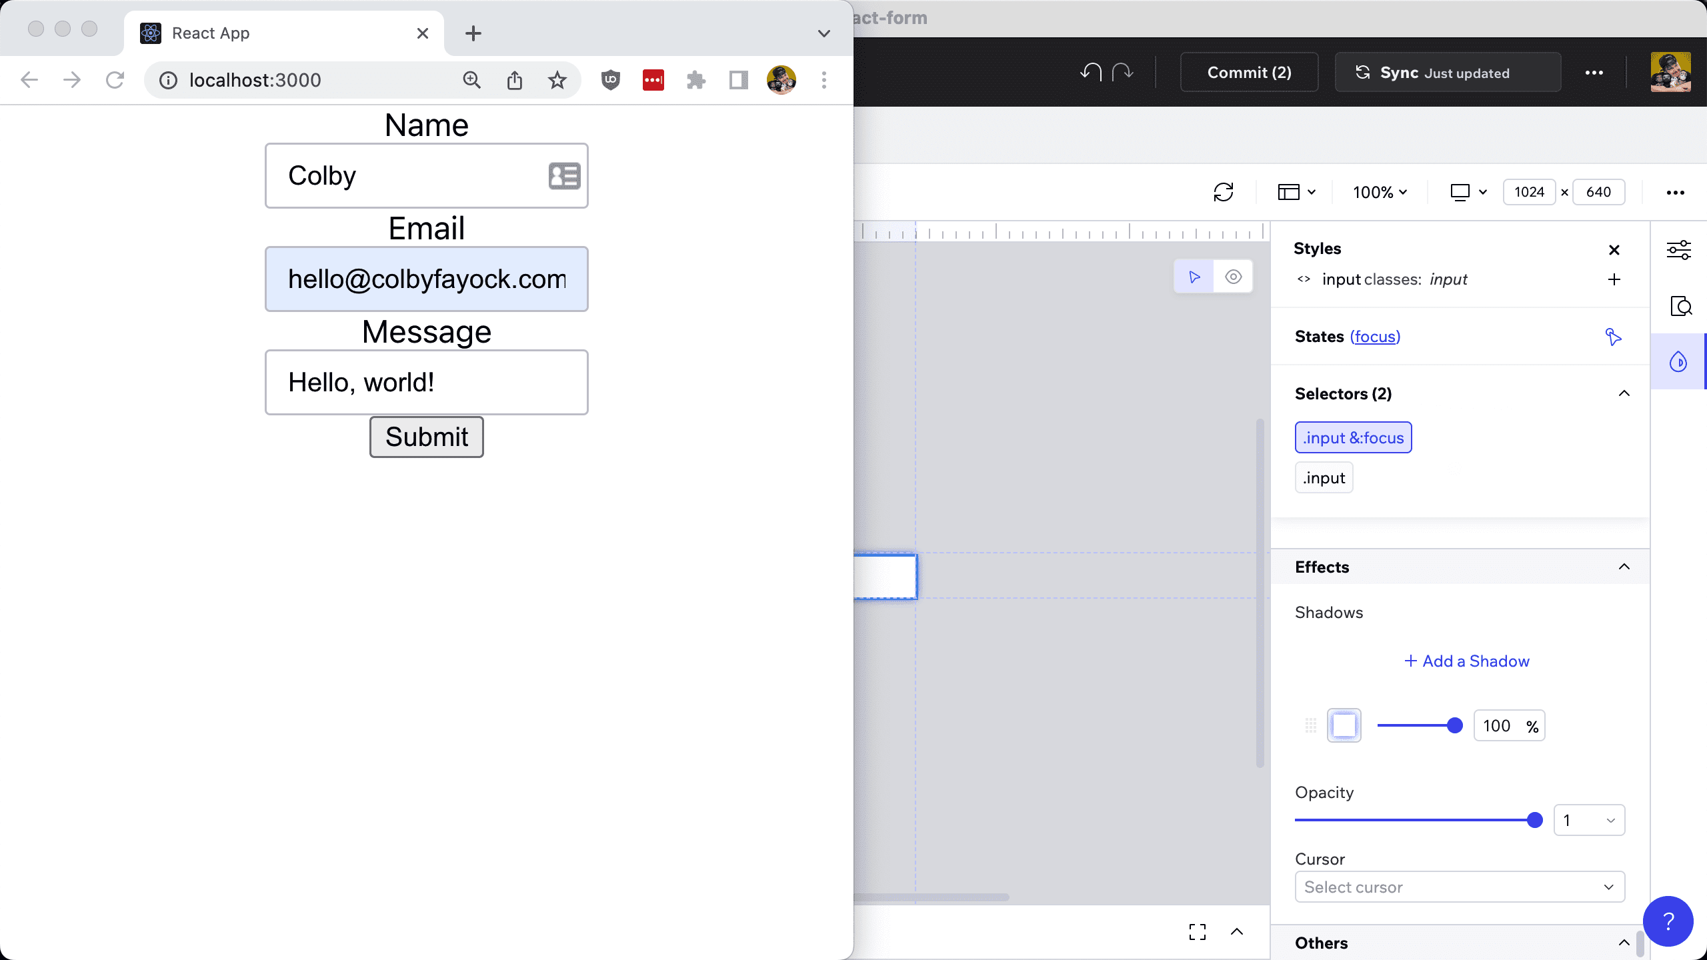Click the Opacity slider handle
This screenshot has height=960, width=1707.
click(x=1535, y=820)
